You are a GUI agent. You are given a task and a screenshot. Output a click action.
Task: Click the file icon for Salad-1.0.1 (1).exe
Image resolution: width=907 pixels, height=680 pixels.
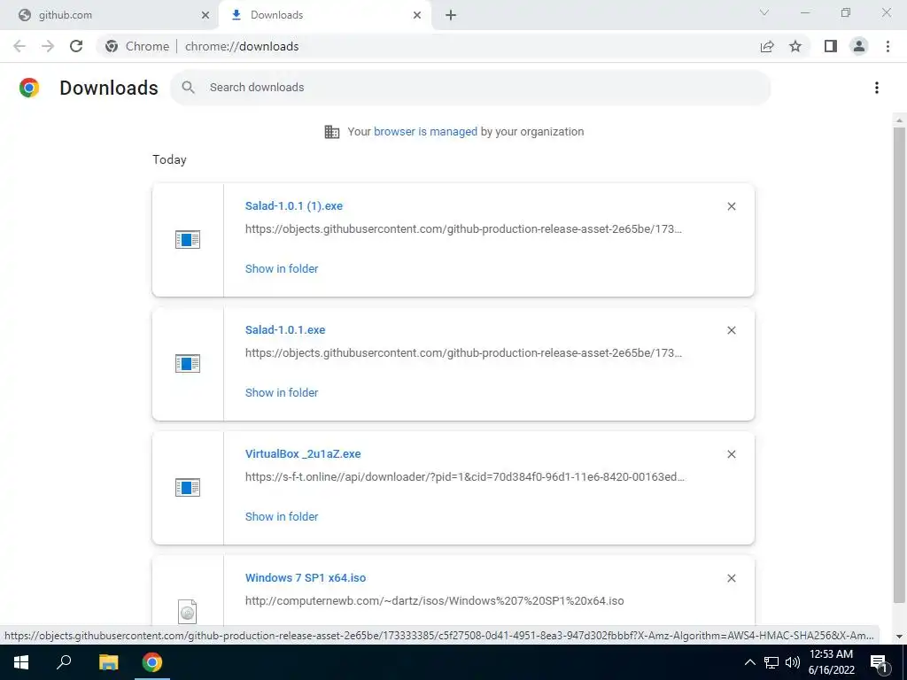click(188, 239)
